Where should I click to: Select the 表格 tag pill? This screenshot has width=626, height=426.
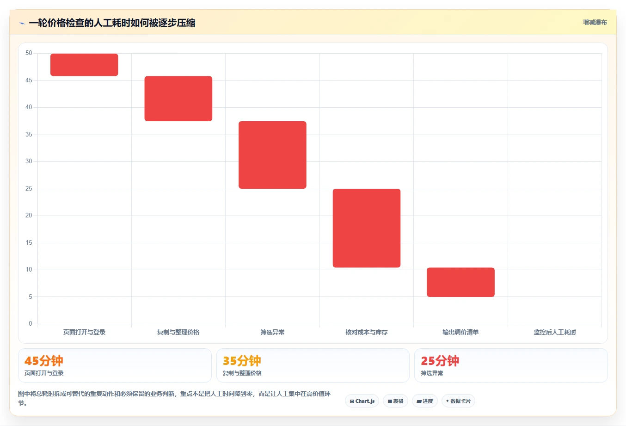click(x=395, y=401)
